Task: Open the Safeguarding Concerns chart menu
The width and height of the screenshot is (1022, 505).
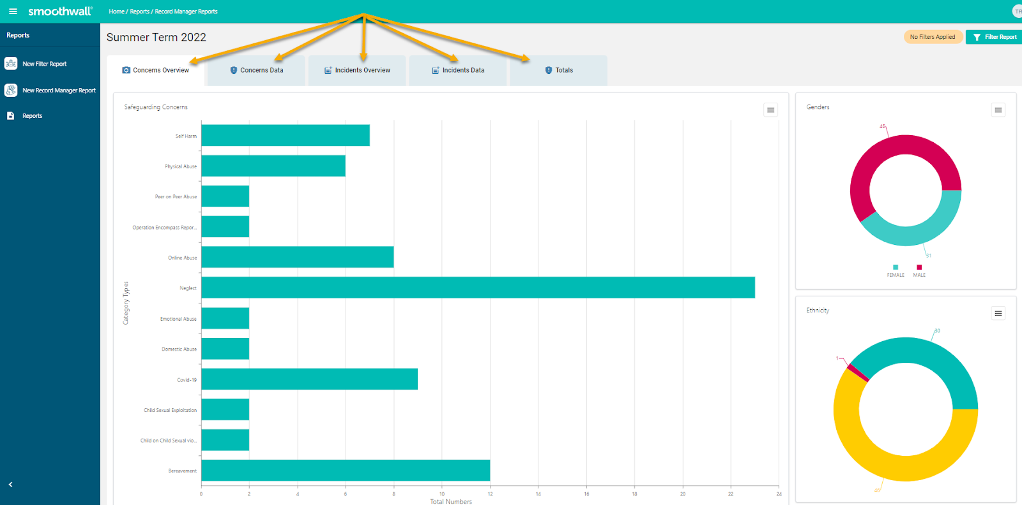Action: click(x=770, y=110)
